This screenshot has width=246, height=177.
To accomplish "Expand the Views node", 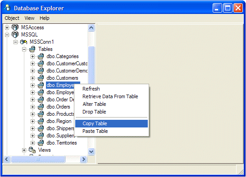I will (x=24, y=150).
